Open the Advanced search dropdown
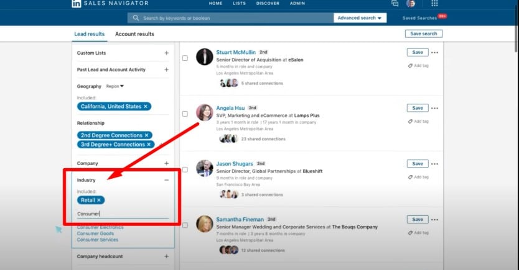 pyautogui.click(x=360, y=18)
